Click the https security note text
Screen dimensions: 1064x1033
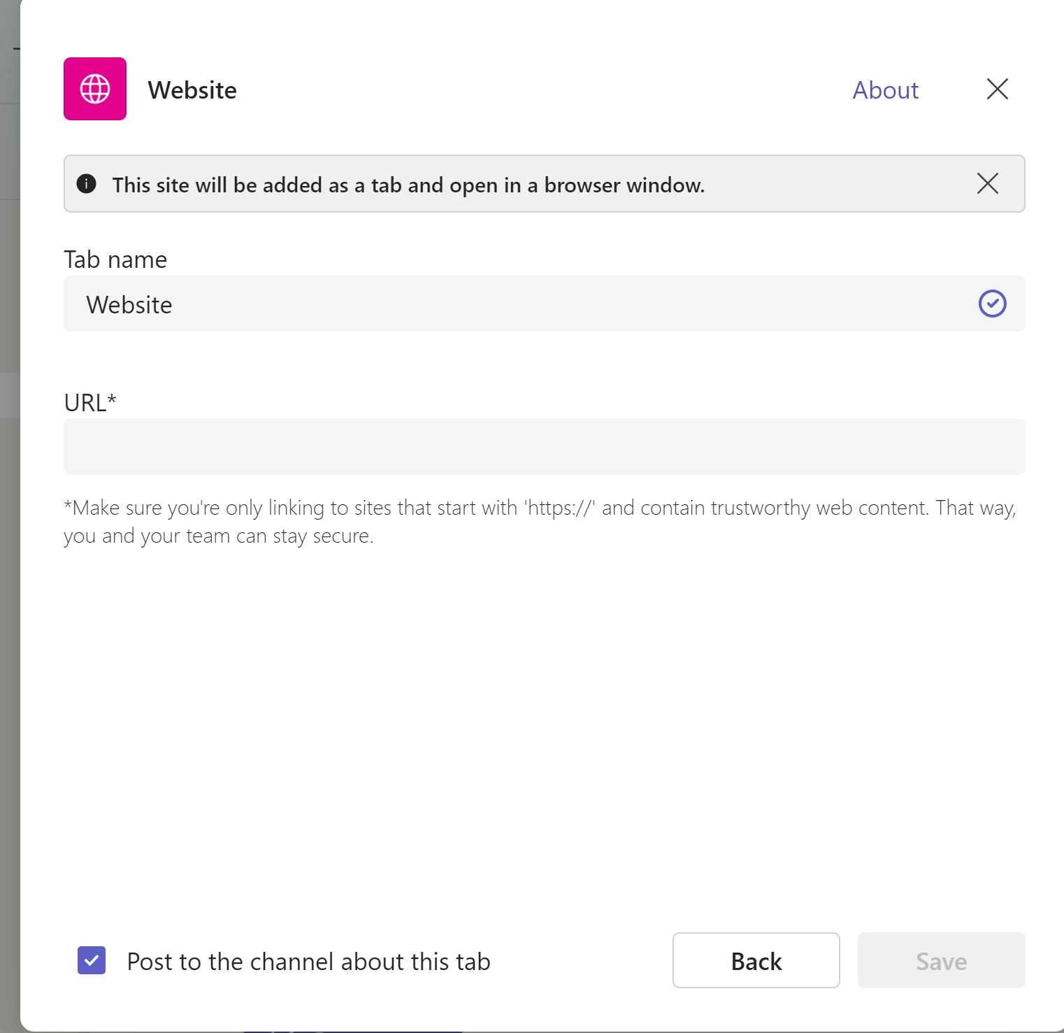point(540,522)
